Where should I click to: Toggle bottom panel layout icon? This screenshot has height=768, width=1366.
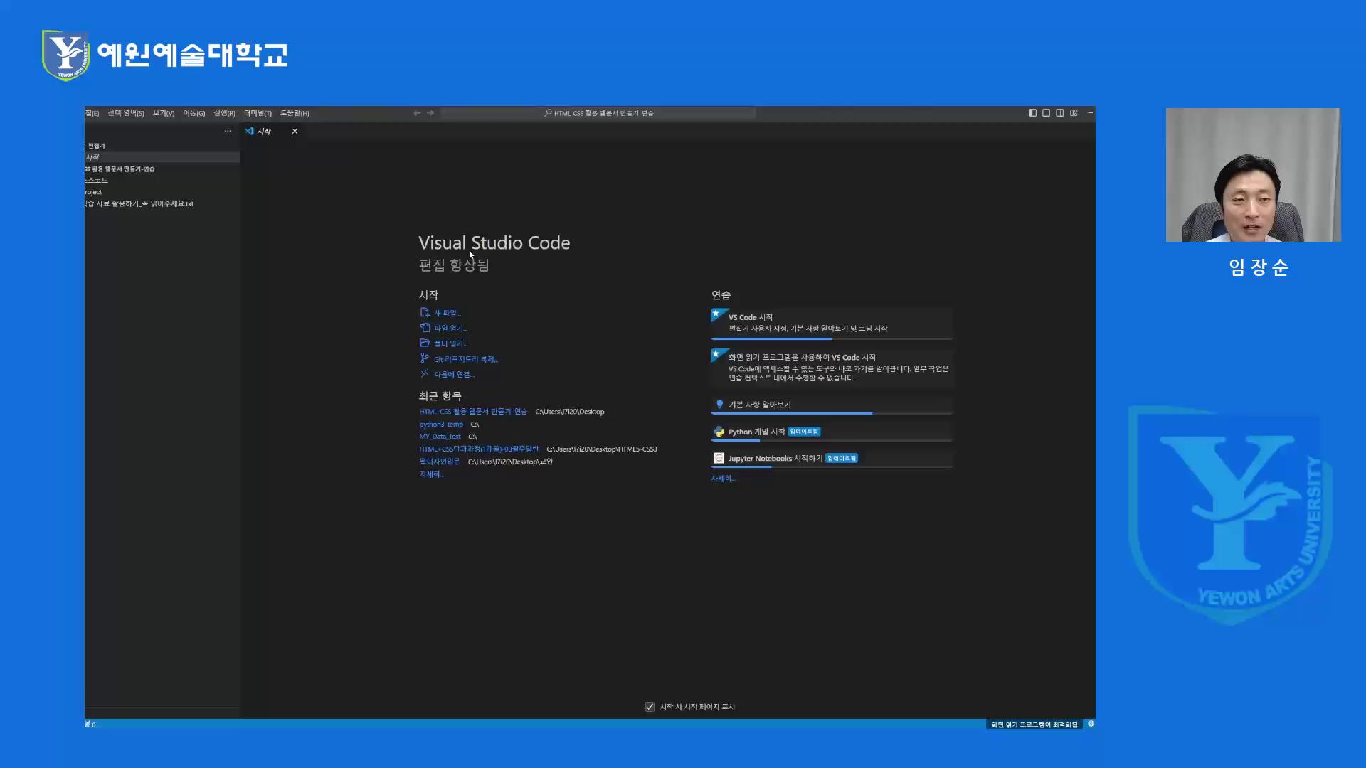1046,113
